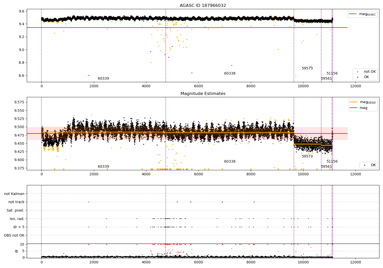This screenshot has height=268, width=383.
Task: Click the "not track" row label
Action: pyautogui.click(x=16, y=202)
